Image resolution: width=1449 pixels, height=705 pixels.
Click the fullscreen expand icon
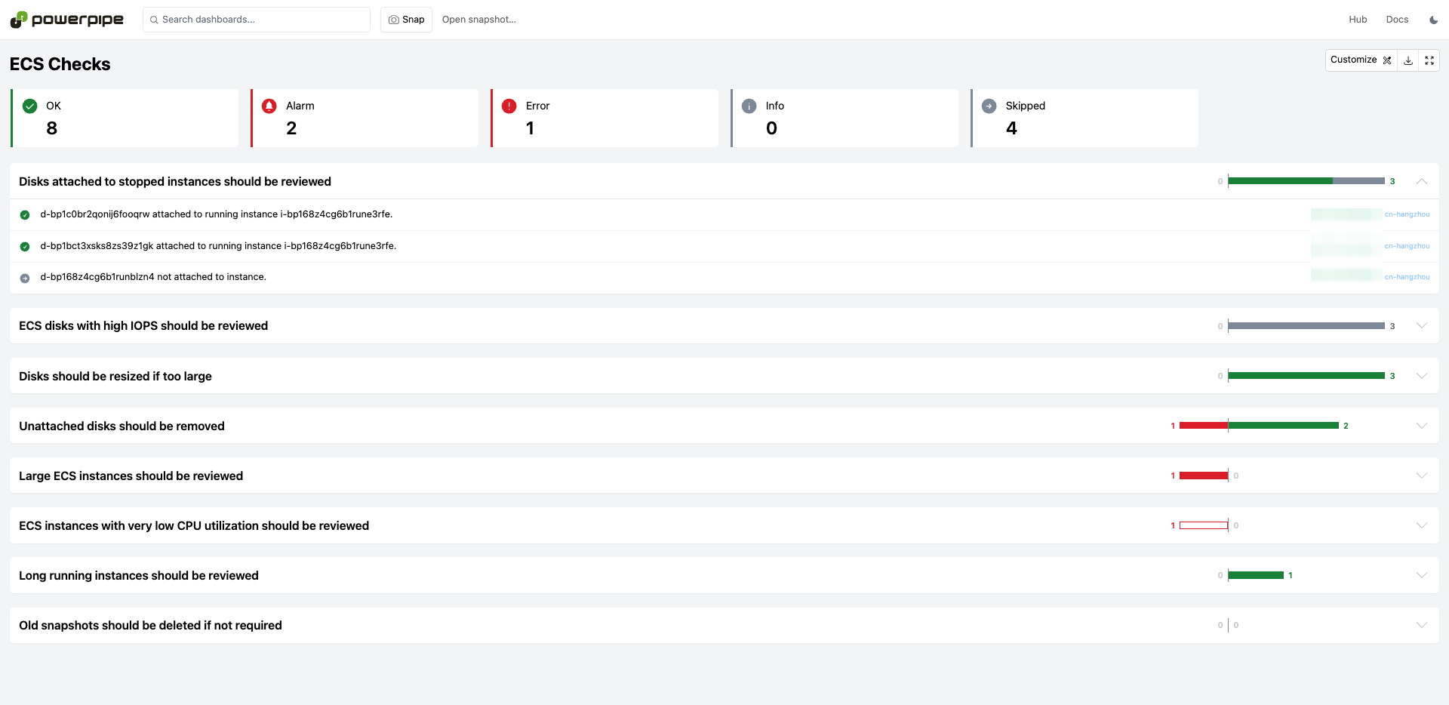pyautogui.click(x=1429, y=60)
